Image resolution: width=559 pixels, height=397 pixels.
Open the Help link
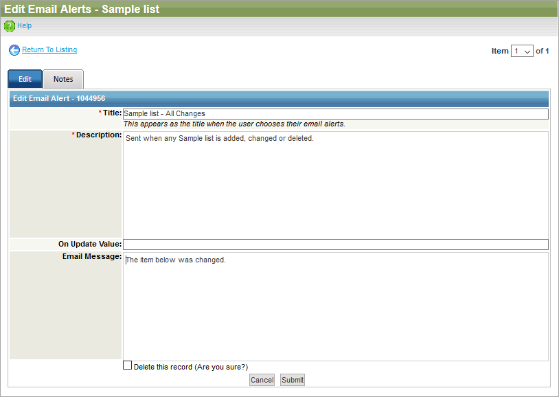pos(24,25)
